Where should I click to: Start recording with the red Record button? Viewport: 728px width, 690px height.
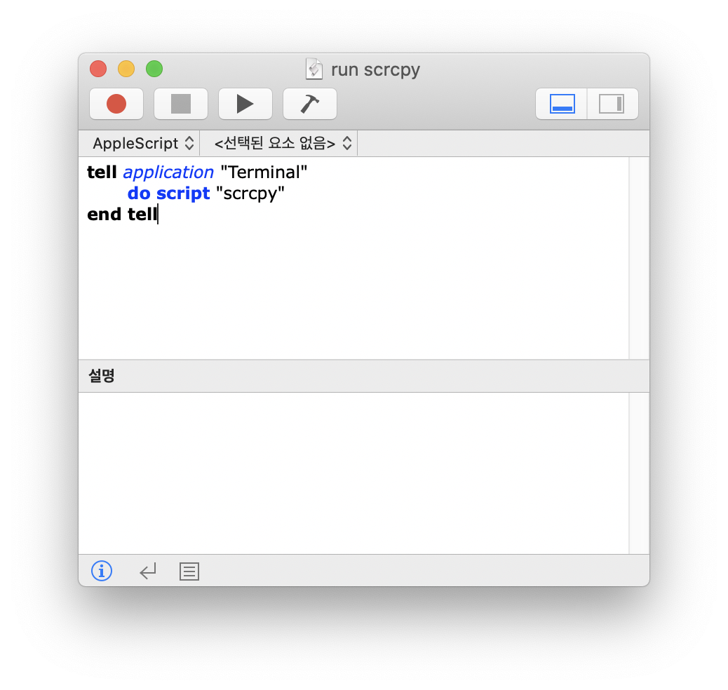click(116, 104)
